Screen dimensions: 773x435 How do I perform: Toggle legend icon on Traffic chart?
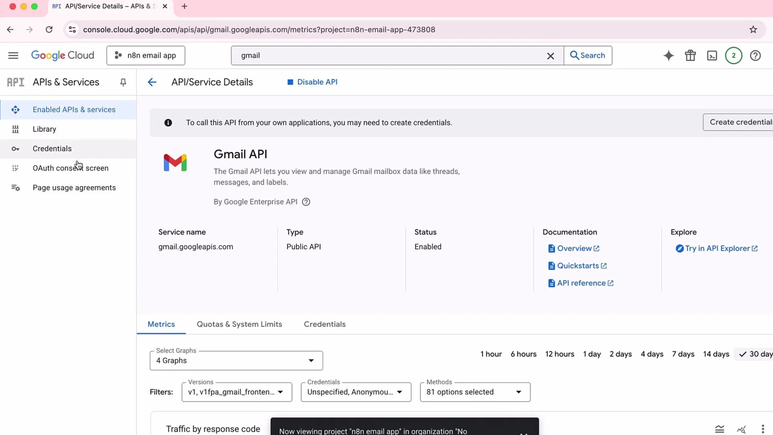click(x=719, y=429)
